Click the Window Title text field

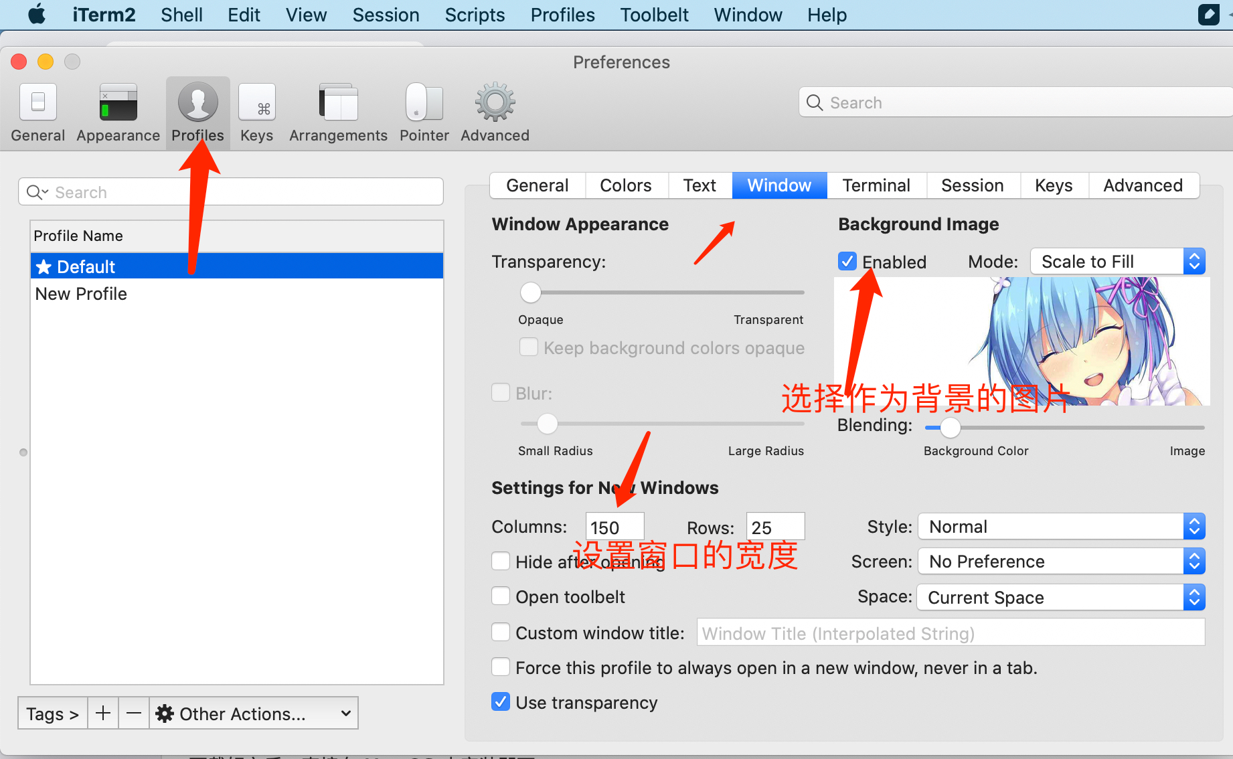coord(951,632)
